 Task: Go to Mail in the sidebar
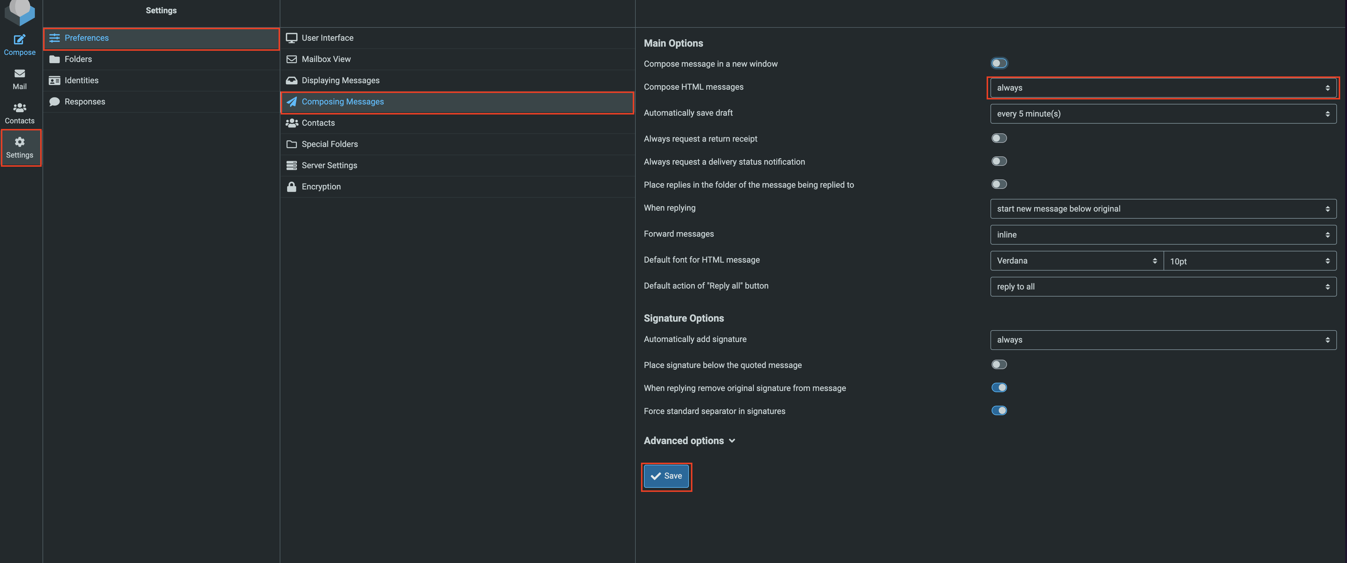[x=20, y=79]
